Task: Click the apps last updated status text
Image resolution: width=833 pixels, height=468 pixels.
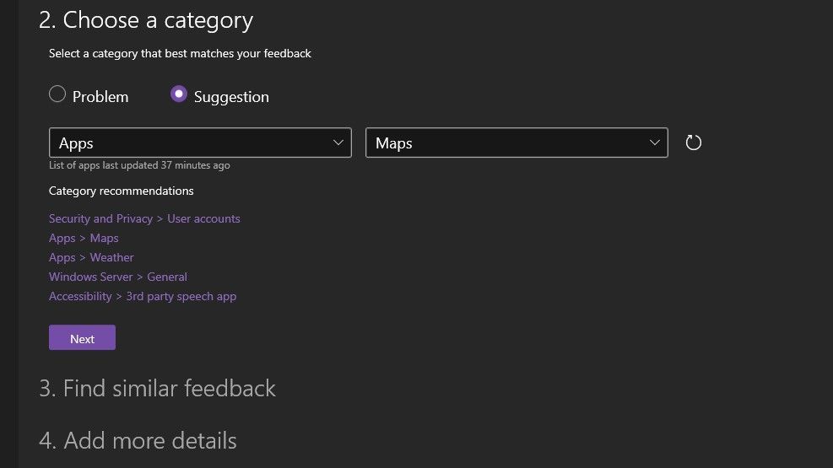Action: click(139, 165)
